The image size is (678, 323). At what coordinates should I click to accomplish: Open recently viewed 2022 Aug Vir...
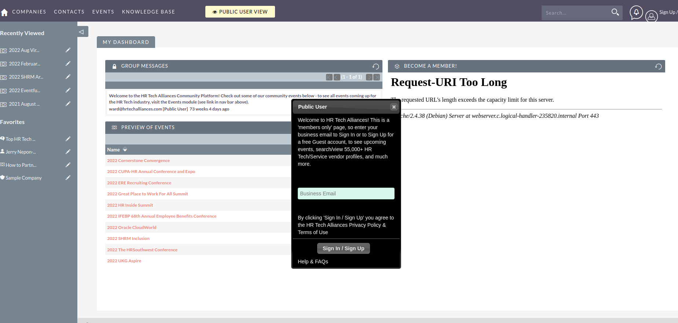pos(24,50)
